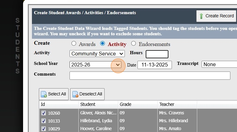237x132 pixels.
Task: Select the Activity radio button
Action: pyautogui.click(x=102, y=43)
